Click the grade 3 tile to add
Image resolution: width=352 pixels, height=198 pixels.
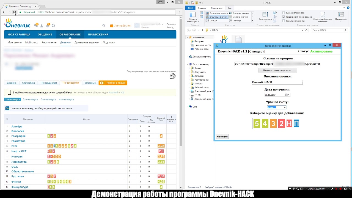point(273,124)
